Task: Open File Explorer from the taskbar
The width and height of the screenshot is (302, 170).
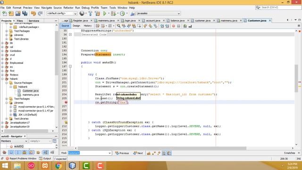Action: pyautogui.click(x=17, y=166)
